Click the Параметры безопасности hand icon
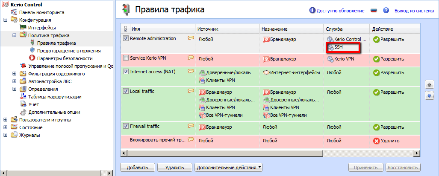Viewport: 439px width, 176px height. coord(32,58)
